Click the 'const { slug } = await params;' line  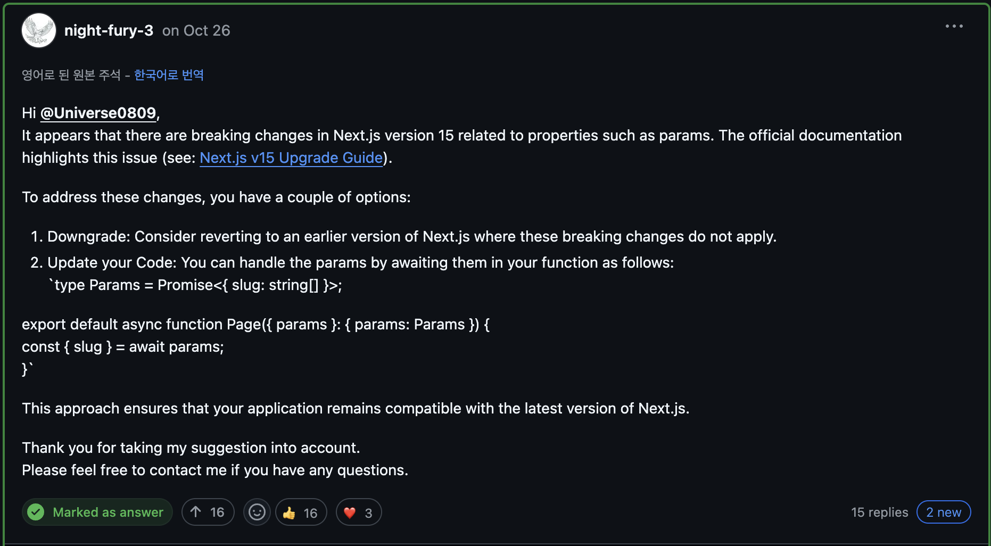pos(123,346)
